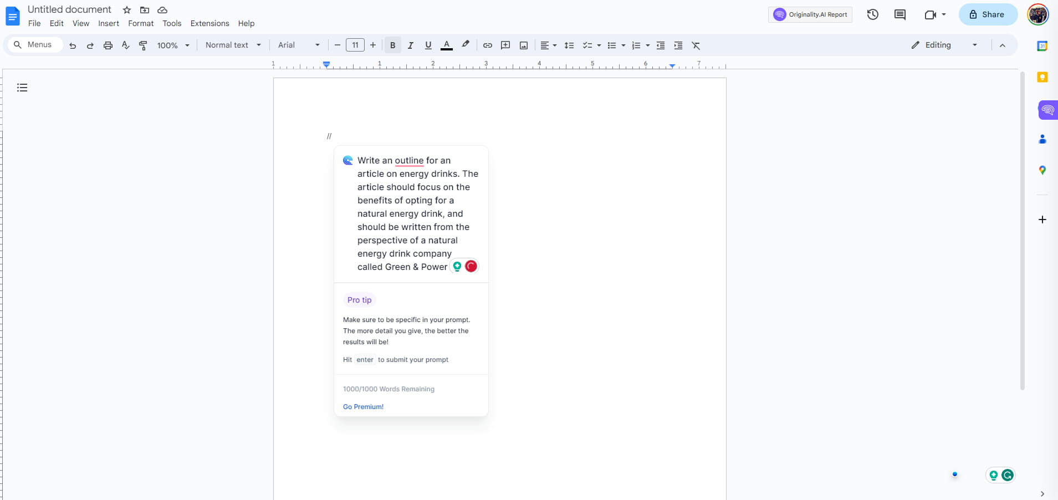1058x500 pixels.
Task: Insert an image from the toolbar
Action: pos(523,45)
